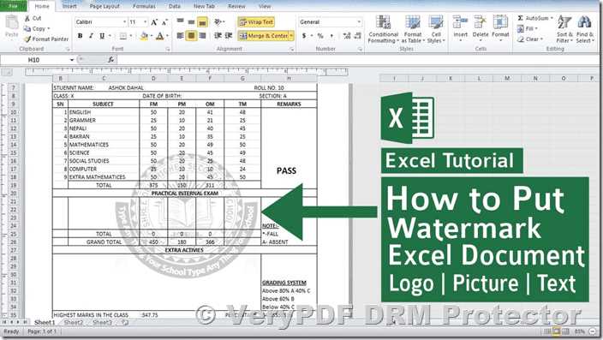This screenshot has width=603, height=340.
Task: Apply the Font Color A swatch
Action: 160,36
